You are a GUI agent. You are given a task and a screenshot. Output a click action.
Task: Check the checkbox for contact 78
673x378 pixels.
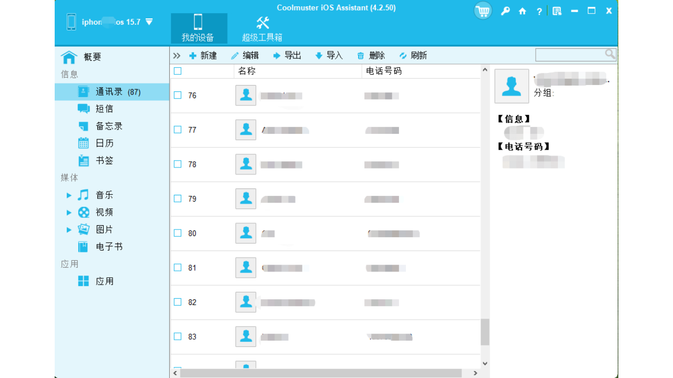pos(177,164)
